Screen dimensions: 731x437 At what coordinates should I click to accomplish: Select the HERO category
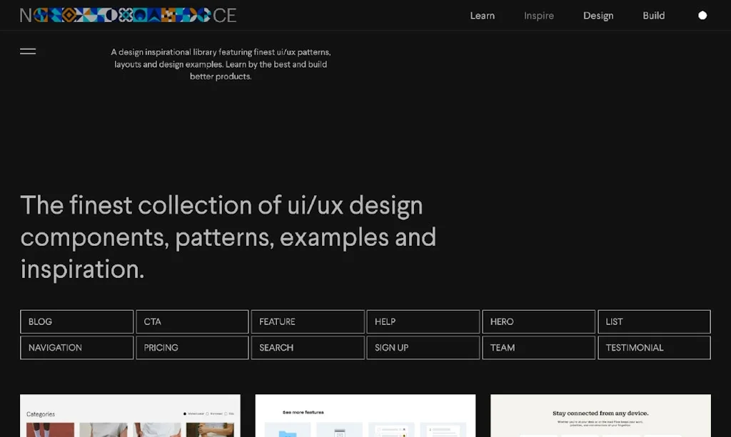(538, 322)
